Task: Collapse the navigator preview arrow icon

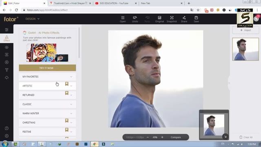Action: (x=225, y=137)
